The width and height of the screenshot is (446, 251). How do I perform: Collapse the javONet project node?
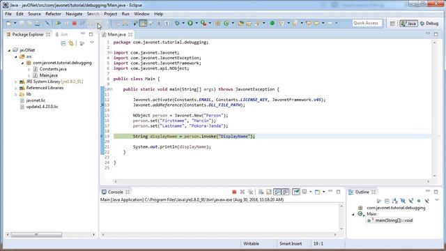9,50
